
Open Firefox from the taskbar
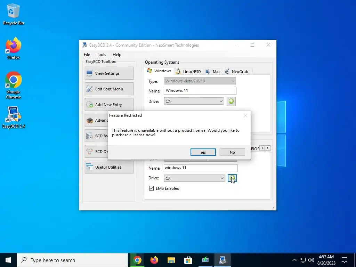tap(154, 260)
